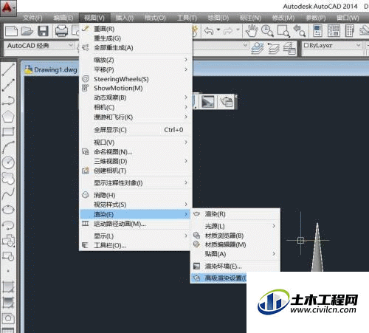Open the AutoCAD application menu logo
Viewport: 369px width, 333px height.
tap(8, 8)
